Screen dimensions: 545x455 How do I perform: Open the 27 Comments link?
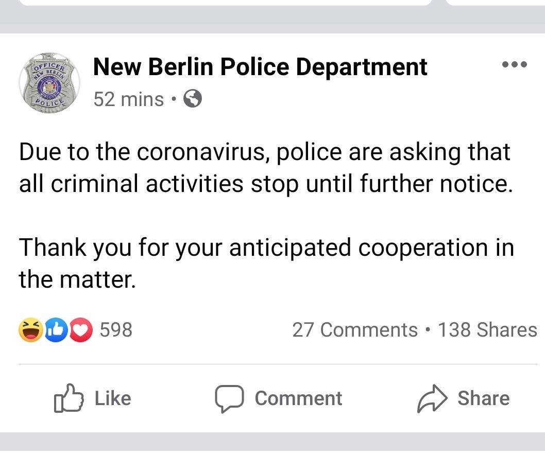[x=354, y=330]
